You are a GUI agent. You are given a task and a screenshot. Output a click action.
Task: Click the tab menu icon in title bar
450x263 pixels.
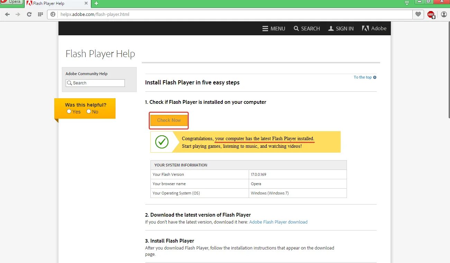[x=407, y=3]
